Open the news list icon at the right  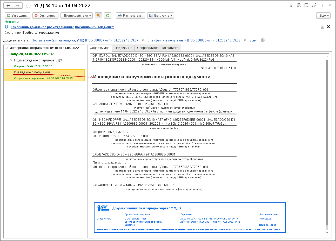pos(322,27)
